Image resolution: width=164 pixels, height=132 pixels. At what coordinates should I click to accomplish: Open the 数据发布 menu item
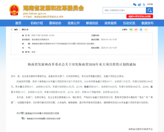point(148,23)
